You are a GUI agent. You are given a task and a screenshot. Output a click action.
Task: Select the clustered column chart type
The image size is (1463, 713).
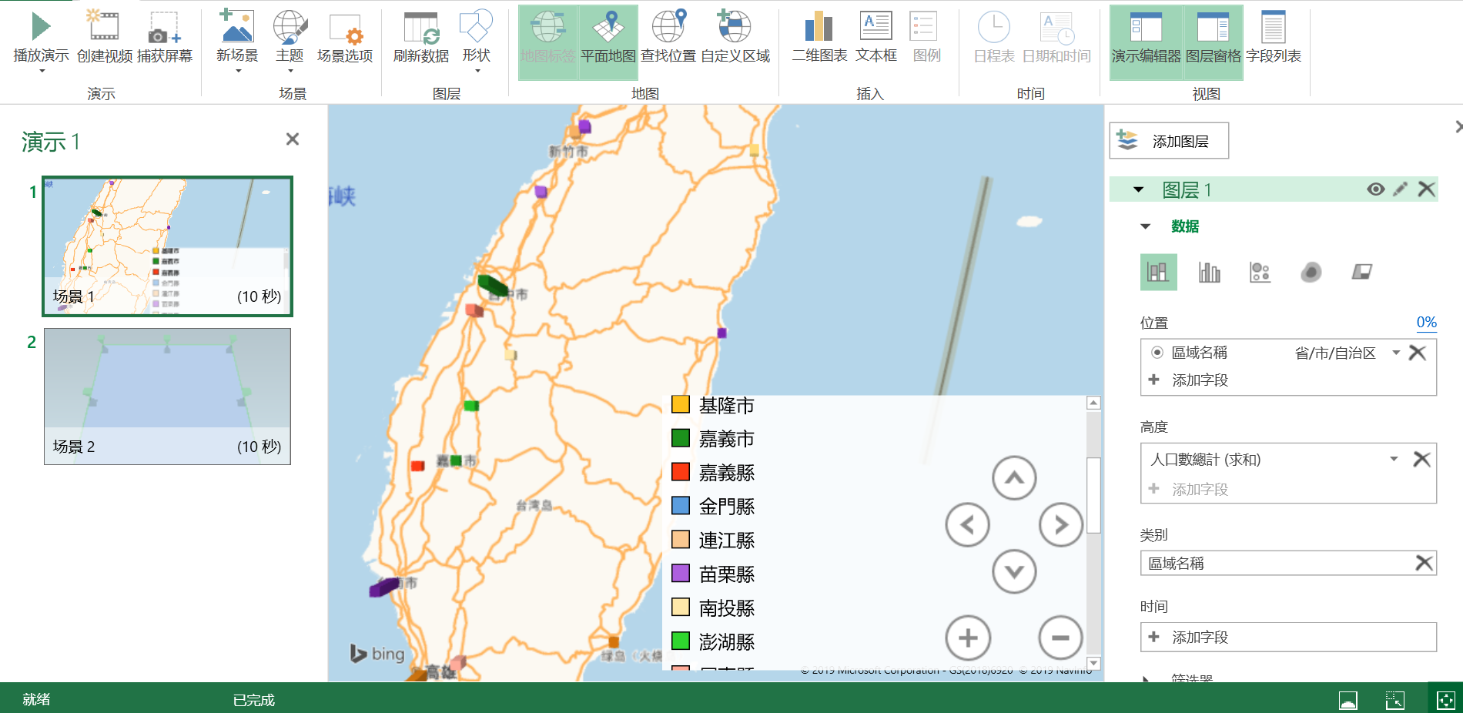click(x=1209, y=272)
